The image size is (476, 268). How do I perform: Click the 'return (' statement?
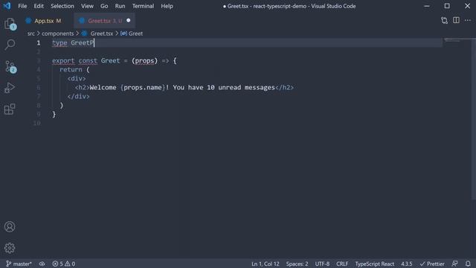pyautogui.click(x=74, y=69)
